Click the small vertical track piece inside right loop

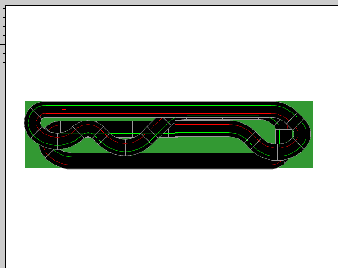point(284,137)
